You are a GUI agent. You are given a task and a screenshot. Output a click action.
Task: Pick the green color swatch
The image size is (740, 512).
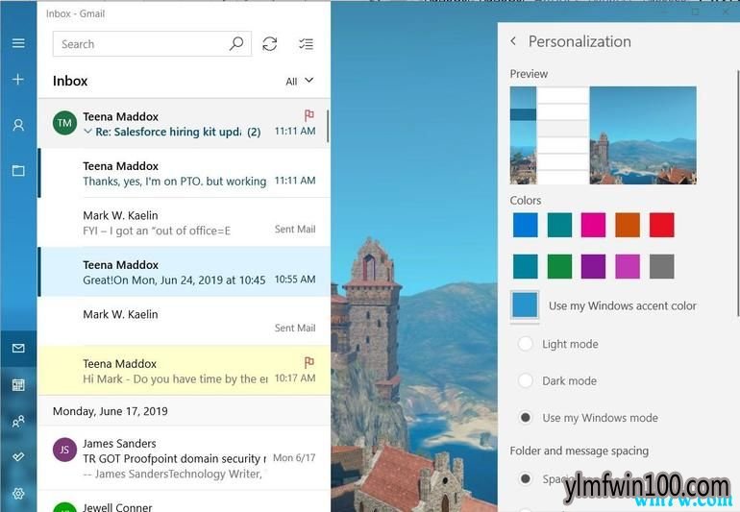[x=559, y=266]
